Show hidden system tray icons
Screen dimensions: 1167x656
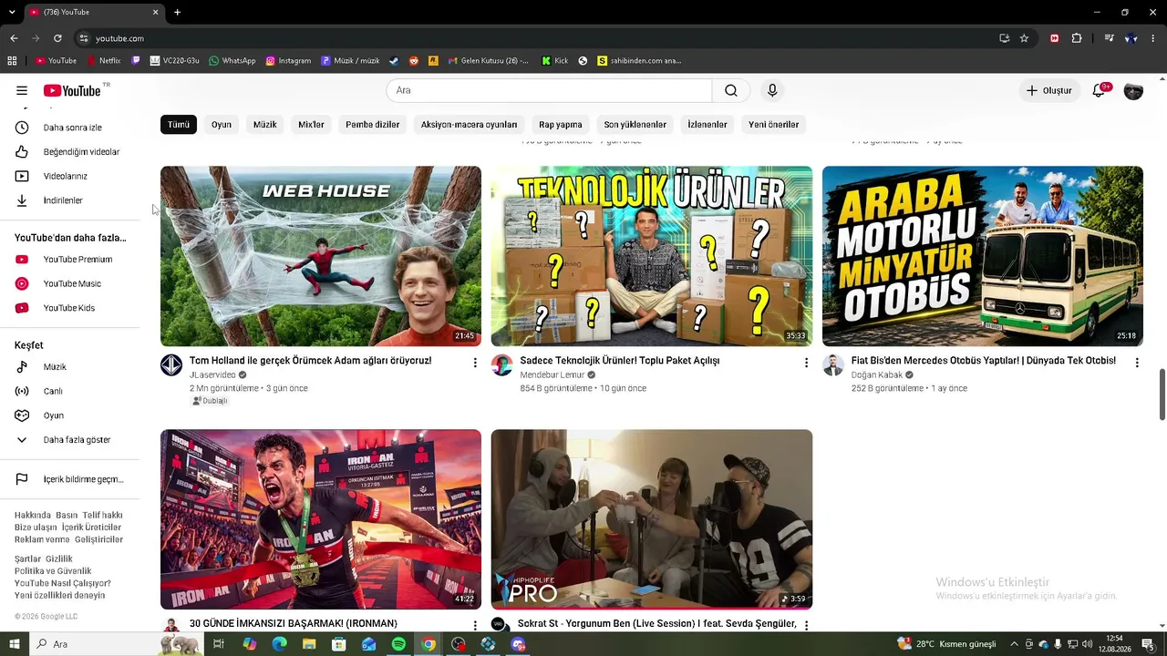click(x=1014, y=644)
